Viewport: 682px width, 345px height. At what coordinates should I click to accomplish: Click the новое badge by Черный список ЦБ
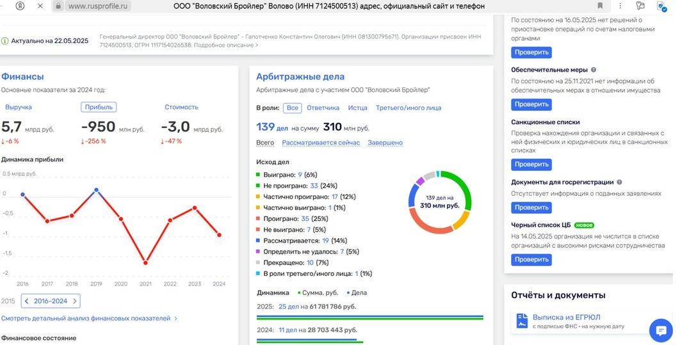click(x=583, y=225)
